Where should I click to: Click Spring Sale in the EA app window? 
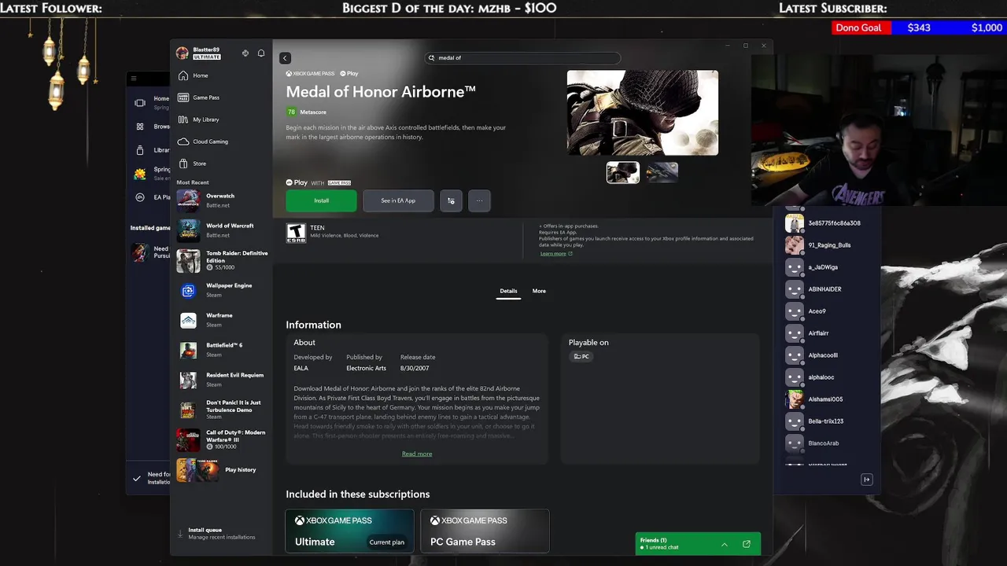click(153, 173)
